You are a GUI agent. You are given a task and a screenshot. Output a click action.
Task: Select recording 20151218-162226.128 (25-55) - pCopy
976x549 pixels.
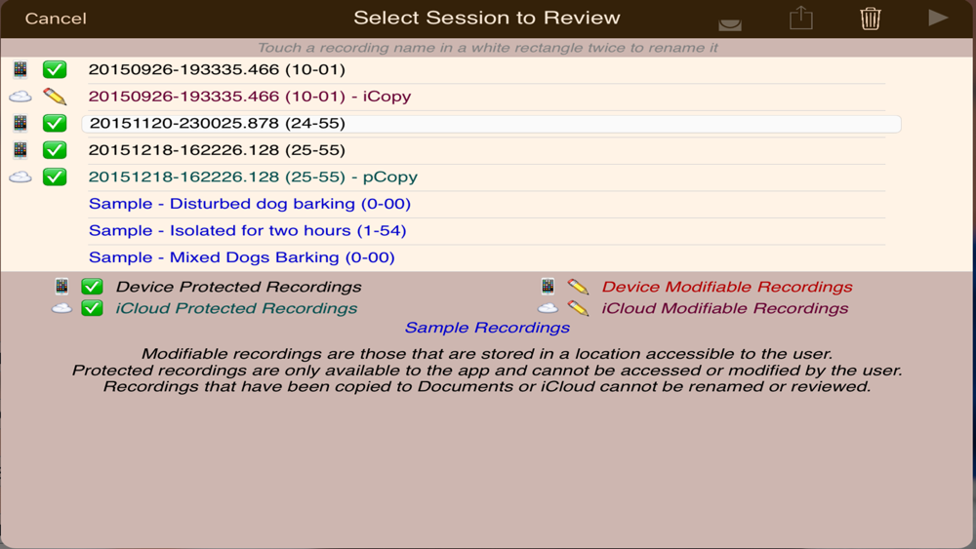[253, 176]
